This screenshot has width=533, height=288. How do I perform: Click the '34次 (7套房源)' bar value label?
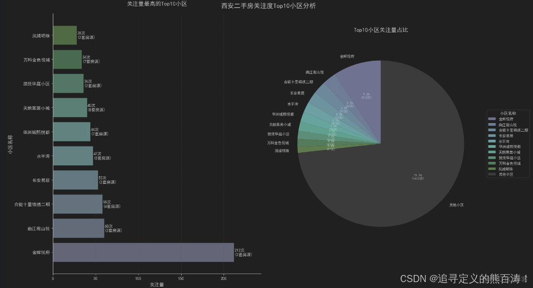tap(91, 59)
